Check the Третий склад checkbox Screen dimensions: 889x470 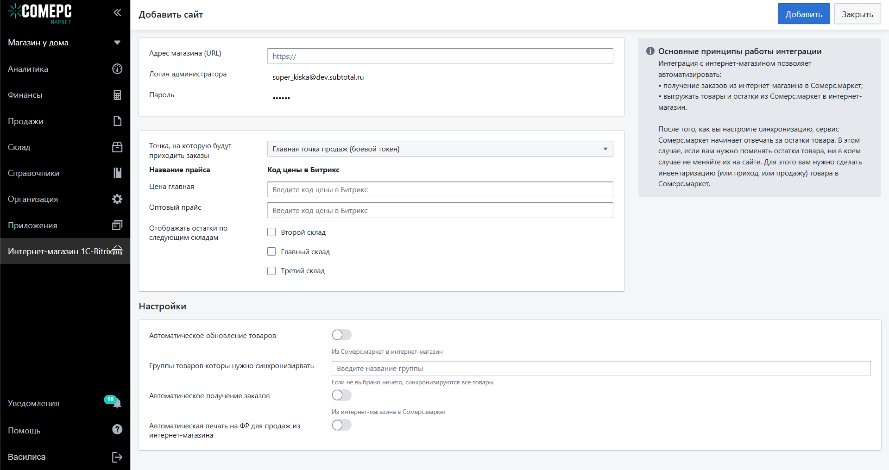(x=271, y=271)
